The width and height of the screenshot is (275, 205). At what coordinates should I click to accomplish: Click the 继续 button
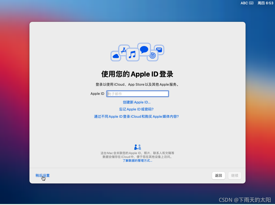(x=235, y=175)
